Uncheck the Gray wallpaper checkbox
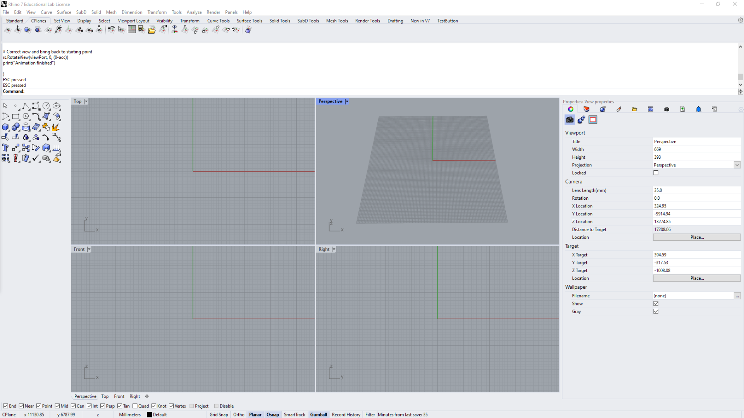Image resolution: width=744 pixels, height=418 pixels. [656, 312]
